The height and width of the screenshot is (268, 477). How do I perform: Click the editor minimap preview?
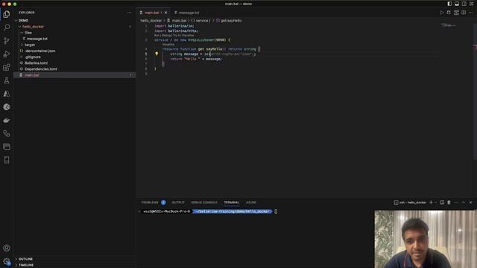point(449,25)
